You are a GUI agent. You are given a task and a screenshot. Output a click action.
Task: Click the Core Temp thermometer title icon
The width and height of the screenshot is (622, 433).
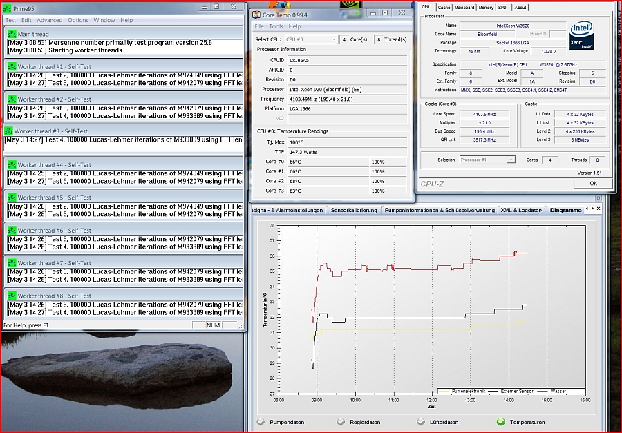(256, 15)
